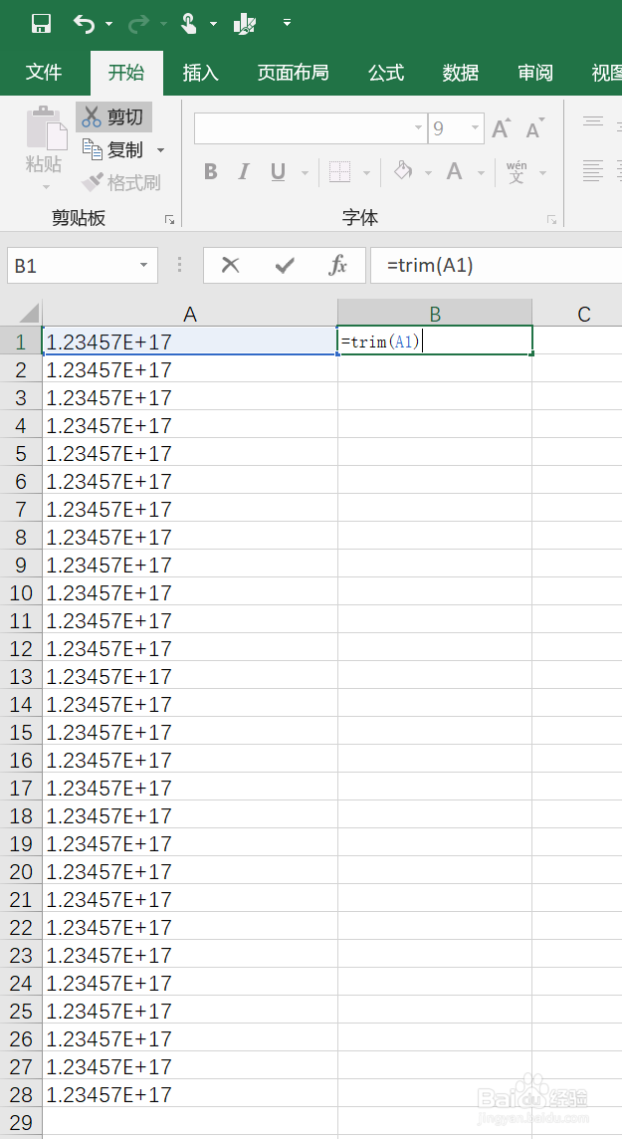Switch to the 开始 tab
The image size is (622, 1139).
click(126, 73)
